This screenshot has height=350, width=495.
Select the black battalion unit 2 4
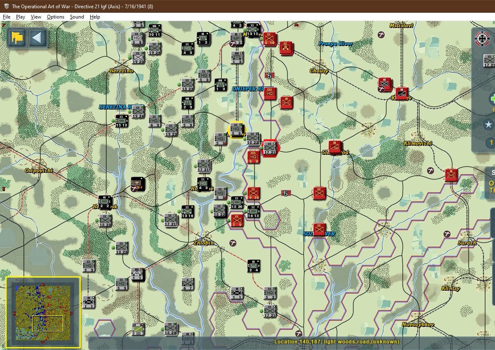pyautogui.click(x=253, y=266)
